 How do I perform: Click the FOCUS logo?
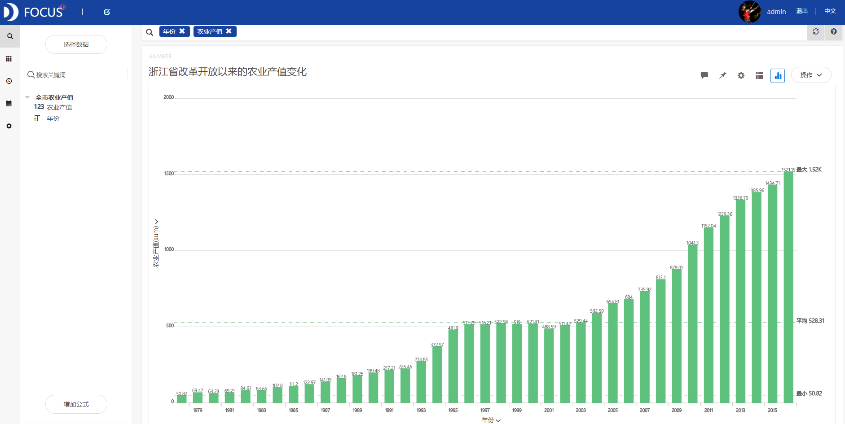tap(34, 12)
